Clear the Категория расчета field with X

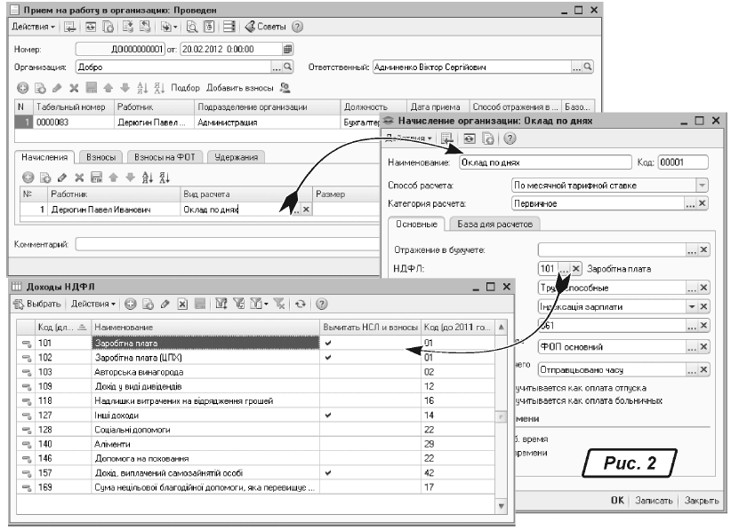(703, 203)
